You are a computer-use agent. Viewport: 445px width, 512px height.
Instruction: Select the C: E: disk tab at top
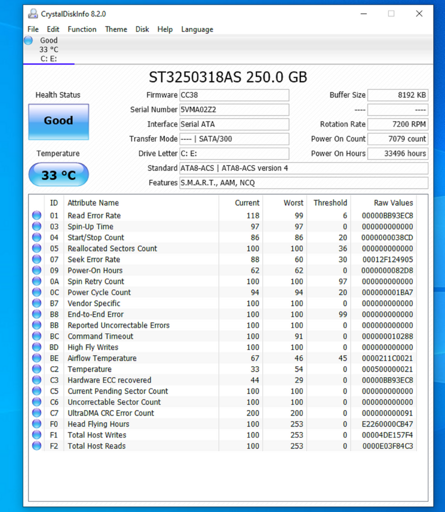(x=49, y=49)
